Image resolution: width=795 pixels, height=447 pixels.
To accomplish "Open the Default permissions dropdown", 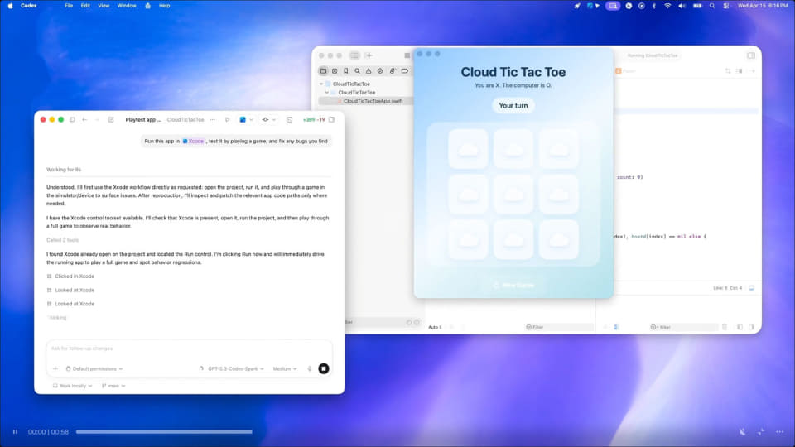I will 94,368.
